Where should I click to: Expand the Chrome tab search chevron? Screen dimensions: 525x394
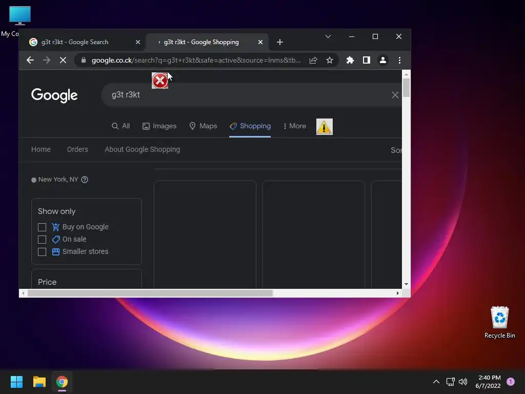coord(328,36)
